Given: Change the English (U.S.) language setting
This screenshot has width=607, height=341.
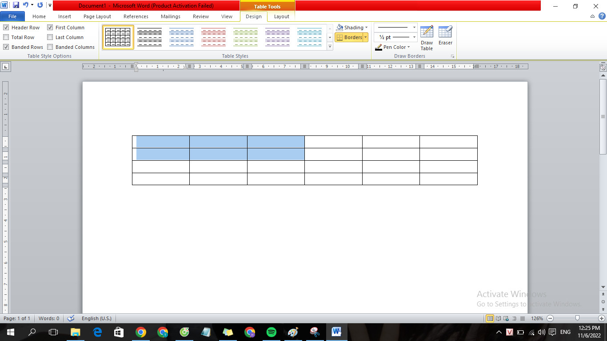Looking at the screenshot, I should pos(96,318).
